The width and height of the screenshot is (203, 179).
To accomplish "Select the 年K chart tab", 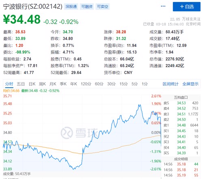I will 73,84.
